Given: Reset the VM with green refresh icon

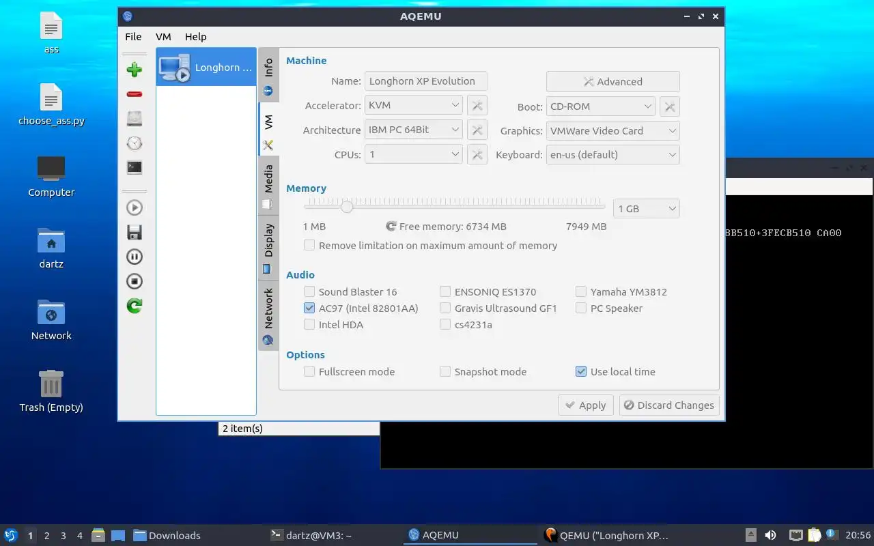Looking at the screenshot, I should coord(135,306).
